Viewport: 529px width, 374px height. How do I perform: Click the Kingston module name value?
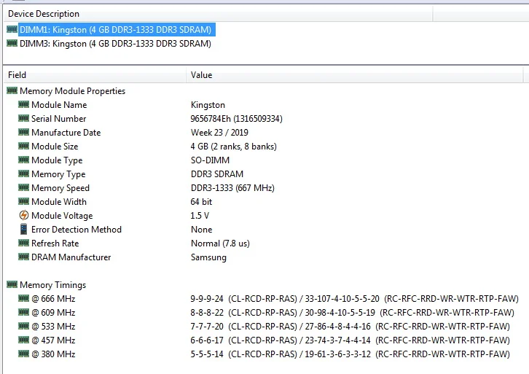[x=208, y=105]
